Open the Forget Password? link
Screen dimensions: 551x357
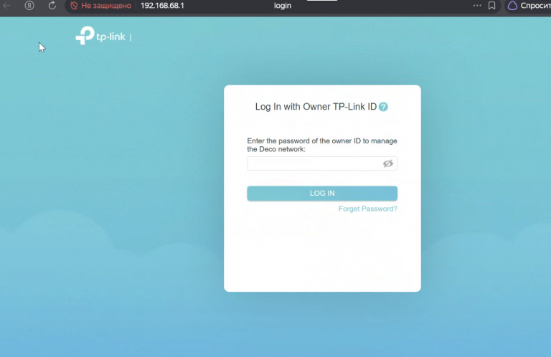tap(368, 209)
